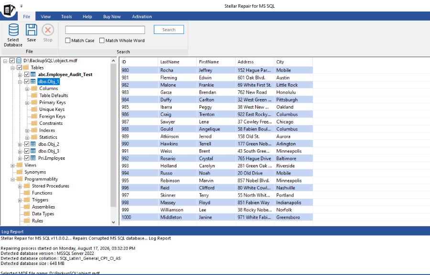Click the LastName column header
Screen dimensions: 430x275
point(177,62)
